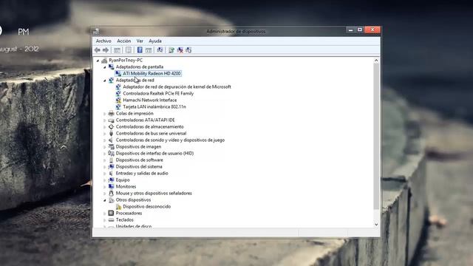The width and height of the screenshot is (473, 266).
Task: Click the network icon of Controladora Realtek PCIe
Action: (118, 94)
